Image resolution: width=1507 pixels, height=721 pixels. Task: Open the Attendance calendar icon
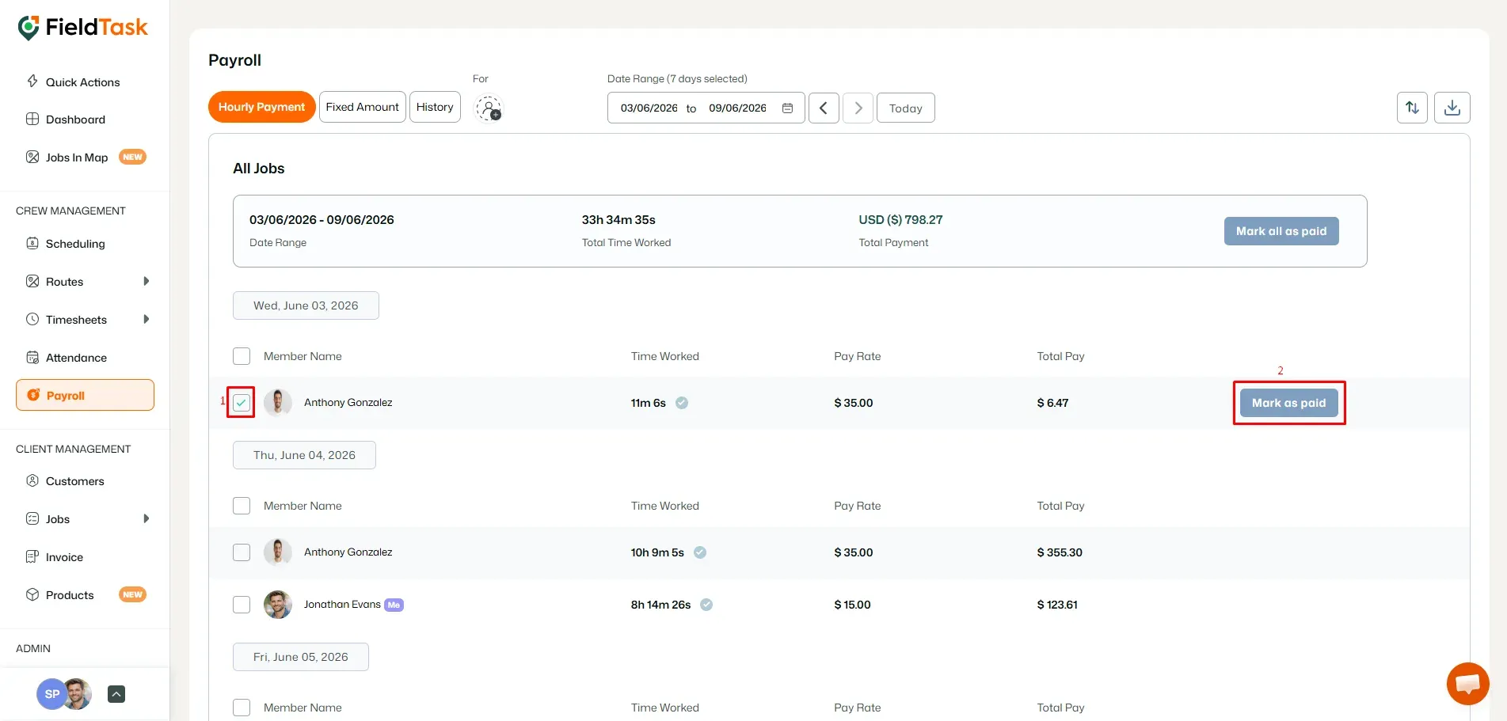[32, 358]
